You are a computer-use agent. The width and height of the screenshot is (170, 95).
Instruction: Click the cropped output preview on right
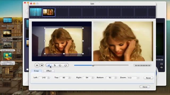(x=123, y=41)
